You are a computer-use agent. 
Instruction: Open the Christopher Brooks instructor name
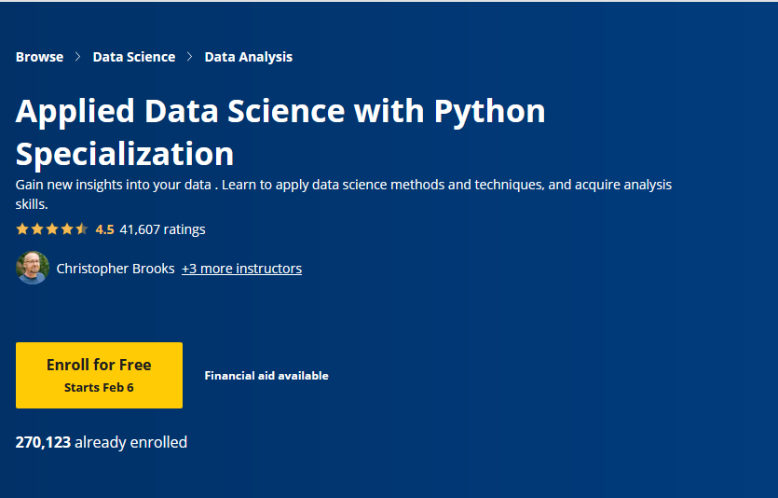click(x=116, y=269)
